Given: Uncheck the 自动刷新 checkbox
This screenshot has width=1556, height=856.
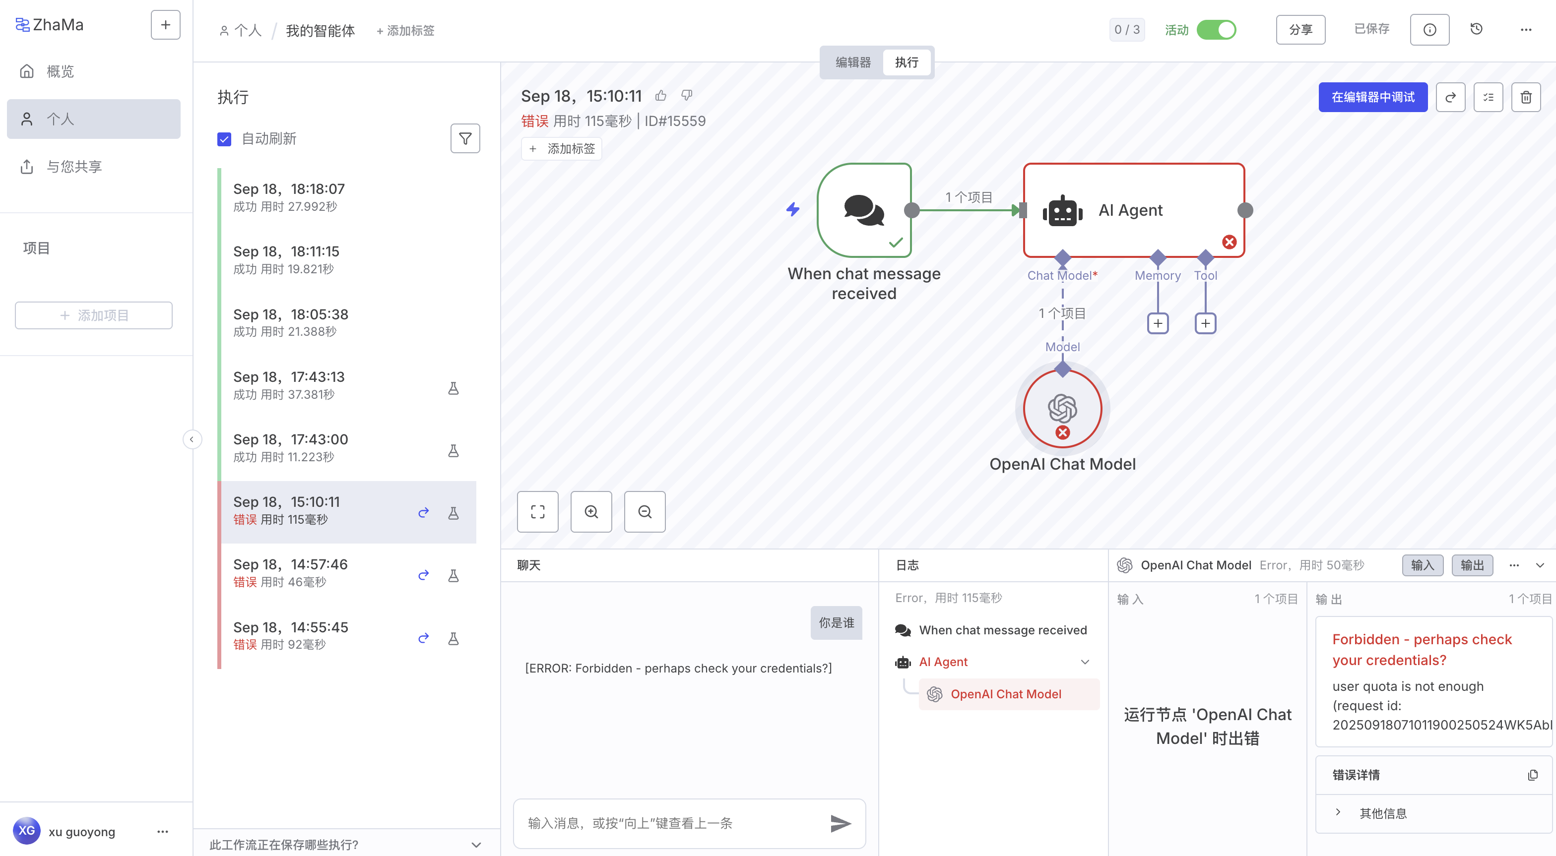Looking at the screenshot, I should (x=224, y=139).
